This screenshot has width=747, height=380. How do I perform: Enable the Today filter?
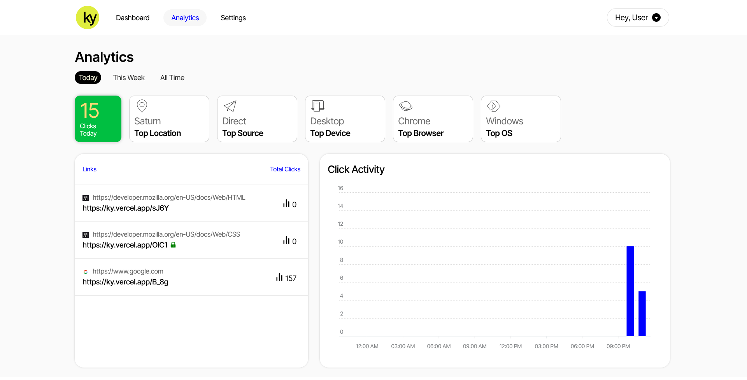coord(88,77)
